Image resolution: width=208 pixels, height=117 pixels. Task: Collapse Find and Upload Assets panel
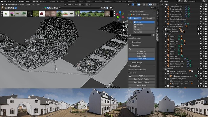pos(129,14)
